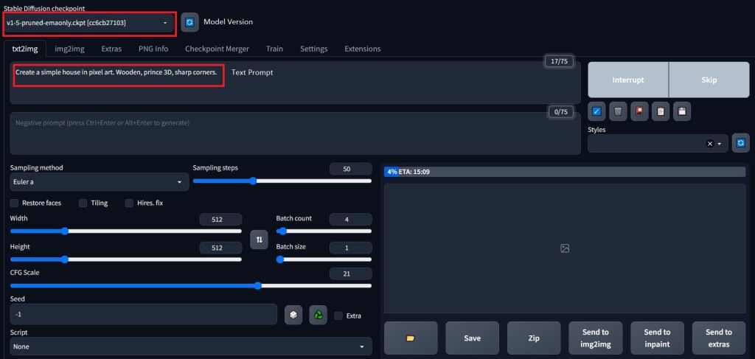Expand the Styles dropdown
The width and height of the screenshot is (755, 359).
click(x=720, y=144)
